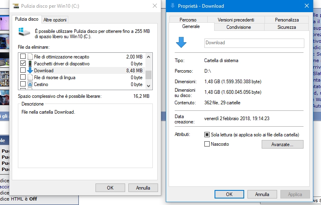Open the Sicurezza tab

tap(286, 27)
